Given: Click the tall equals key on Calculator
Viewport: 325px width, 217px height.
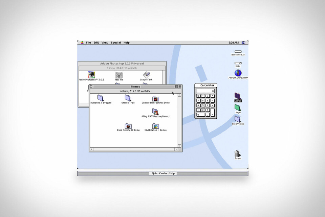Looking at the screenshot, I should pos(213,112).
